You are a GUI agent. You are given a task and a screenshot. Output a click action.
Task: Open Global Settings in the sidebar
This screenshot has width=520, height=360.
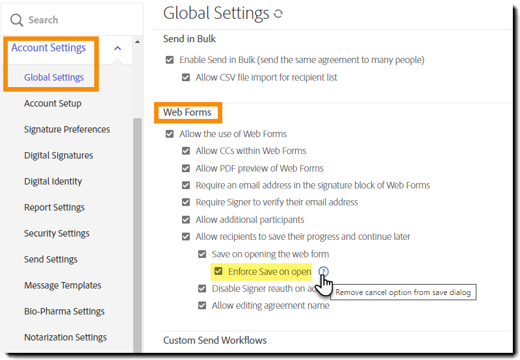(x=54, y=77)
